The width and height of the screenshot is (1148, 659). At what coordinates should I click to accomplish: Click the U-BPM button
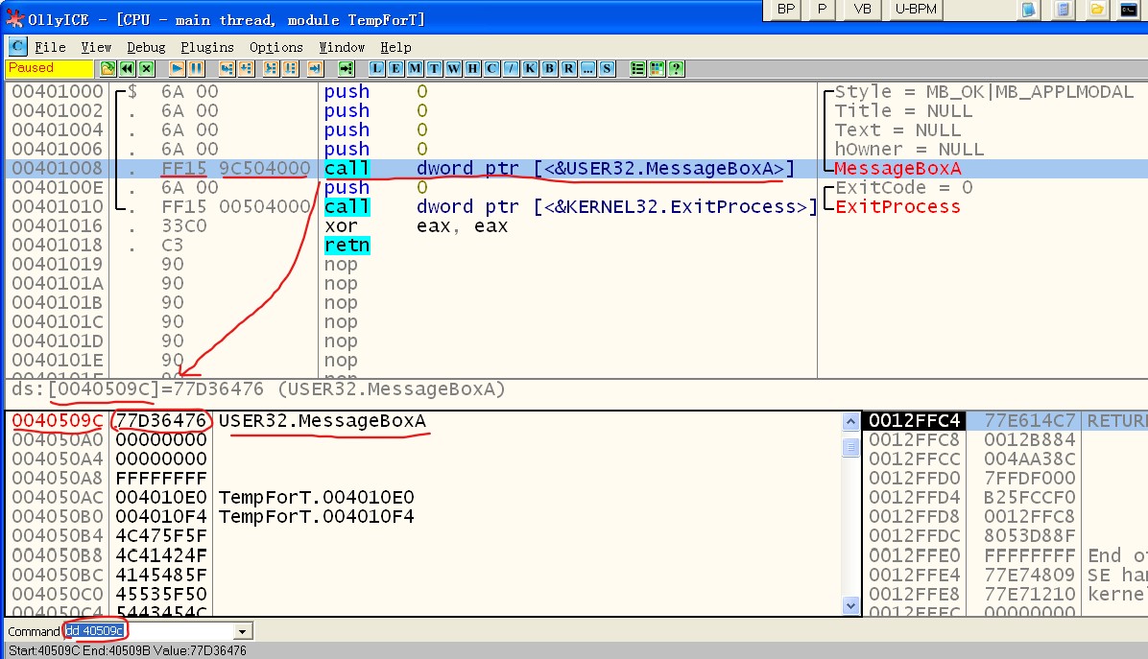[915, 9]
